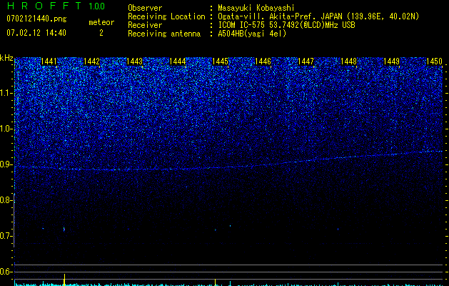Click the meteor count value 2

tap(101, 33)
